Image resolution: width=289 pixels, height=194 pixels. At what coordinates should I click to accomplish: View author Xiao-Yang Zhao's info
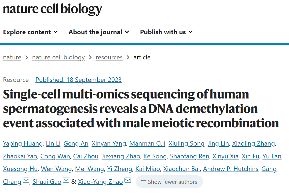tap(100, 182)
